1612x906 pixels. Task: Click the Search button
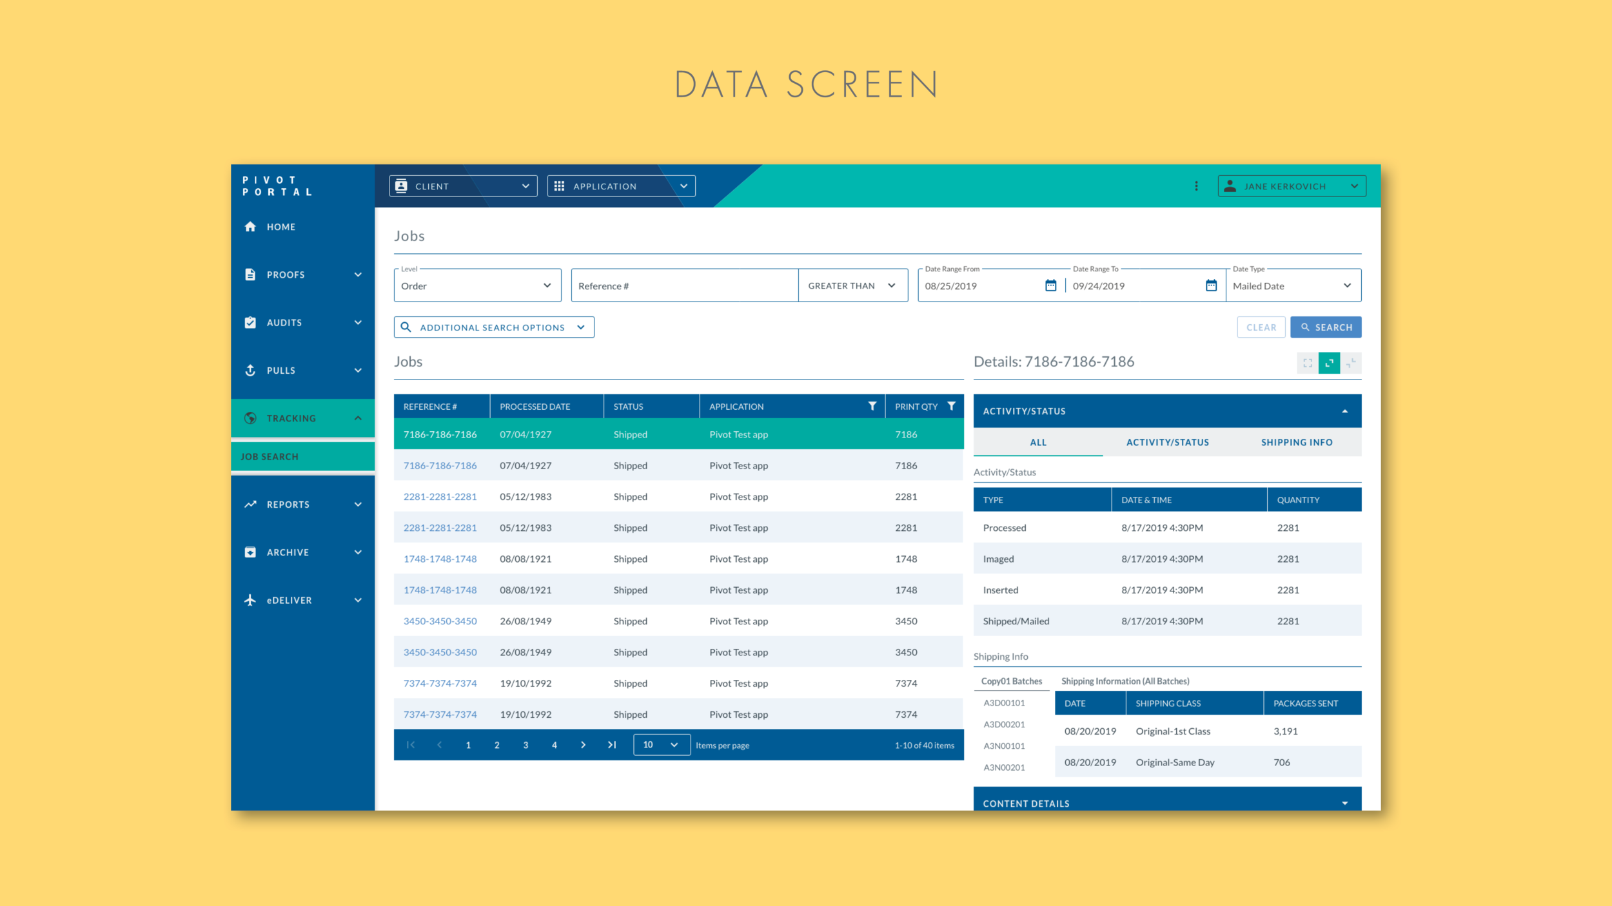1326,327
